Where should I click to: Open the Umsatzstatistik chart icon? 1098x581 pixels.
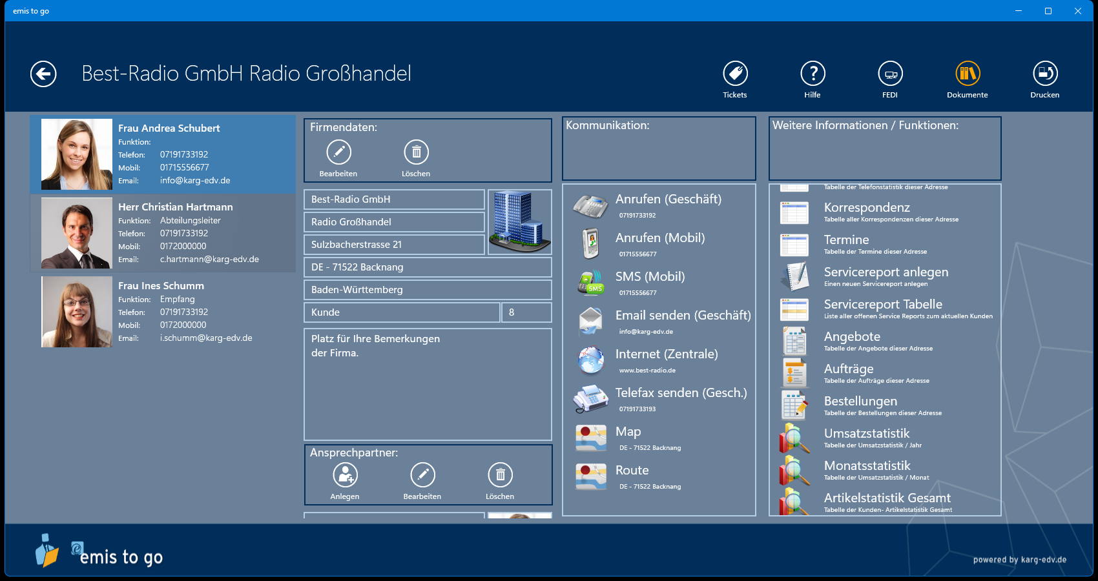(x=794, y=438)
